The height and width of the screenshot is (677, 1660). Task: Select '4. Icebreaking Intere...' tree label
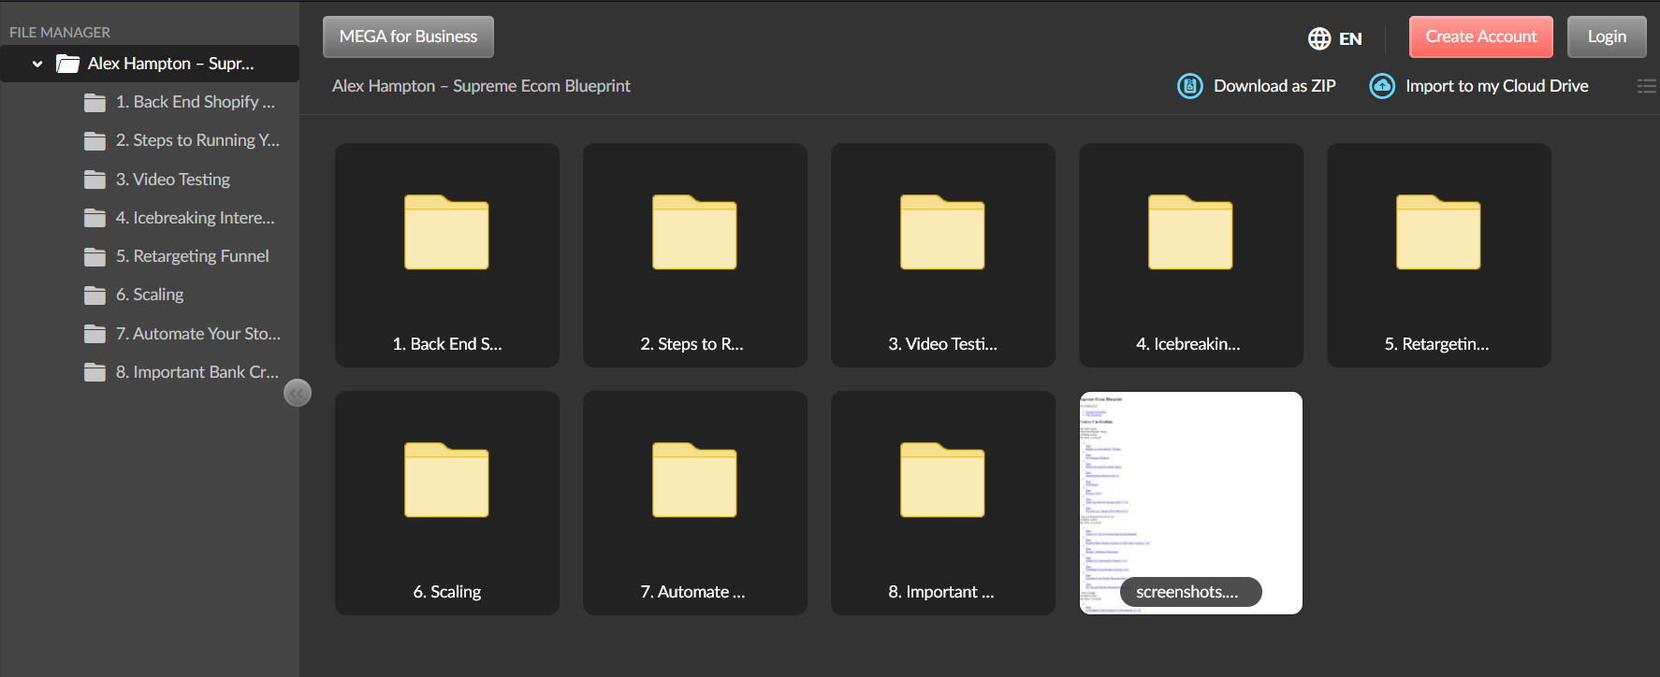point(196,218)
